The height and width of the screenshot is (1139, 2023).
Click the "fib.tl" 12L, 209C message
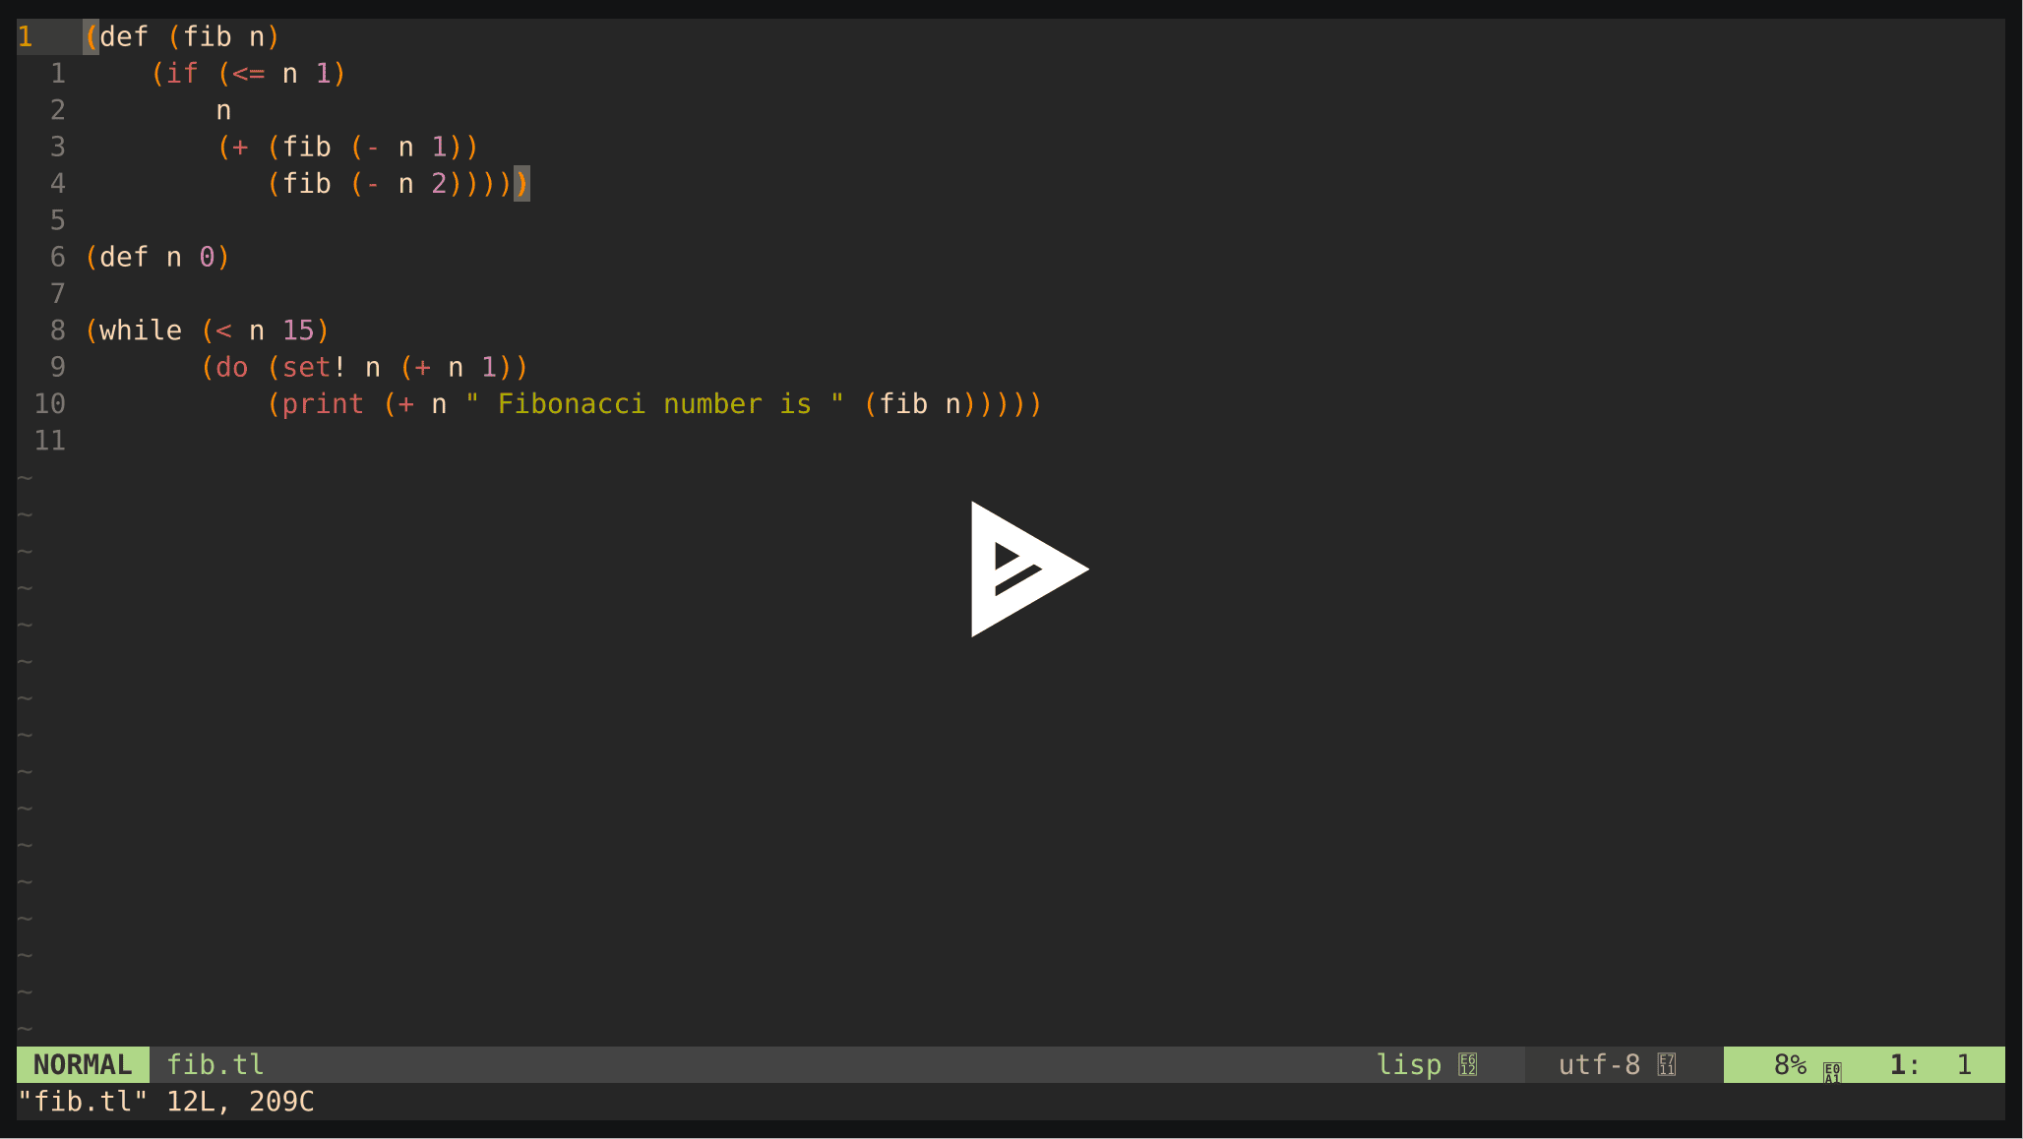(166, 1101)
